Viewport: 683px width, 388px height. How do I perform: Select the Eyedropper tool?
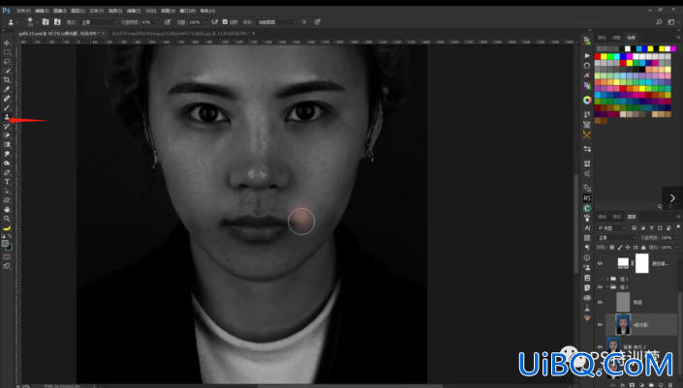click(x=7, y=89)
